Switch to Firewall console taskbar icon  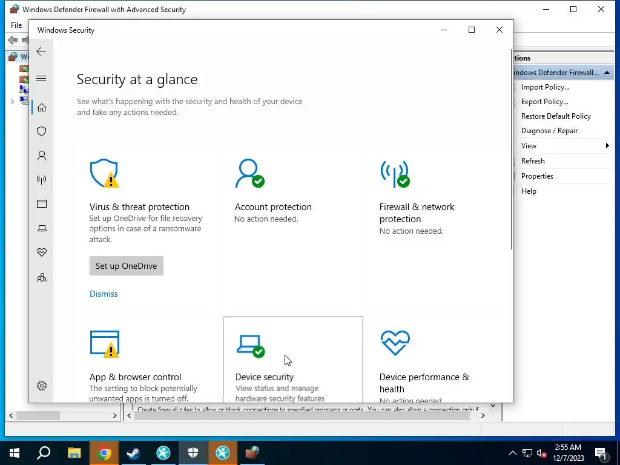click(x=252, y=453)
